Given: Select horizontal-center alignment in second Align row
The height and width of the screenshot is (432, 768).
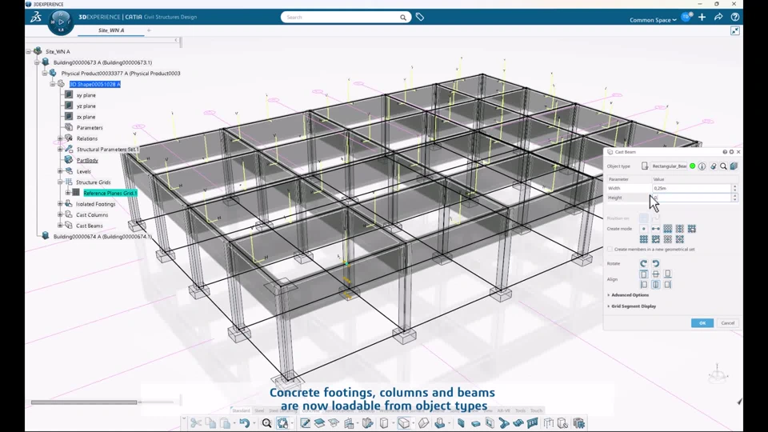Looking at the screenshot, I should click(x=655, y=285).
